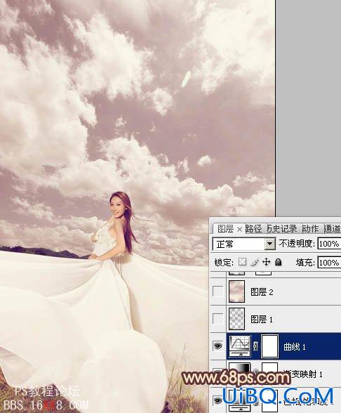Click the 不透明度 opacity value field
Image resolution: width=341 pixels, height=413 pixels.
coord(329,244)
